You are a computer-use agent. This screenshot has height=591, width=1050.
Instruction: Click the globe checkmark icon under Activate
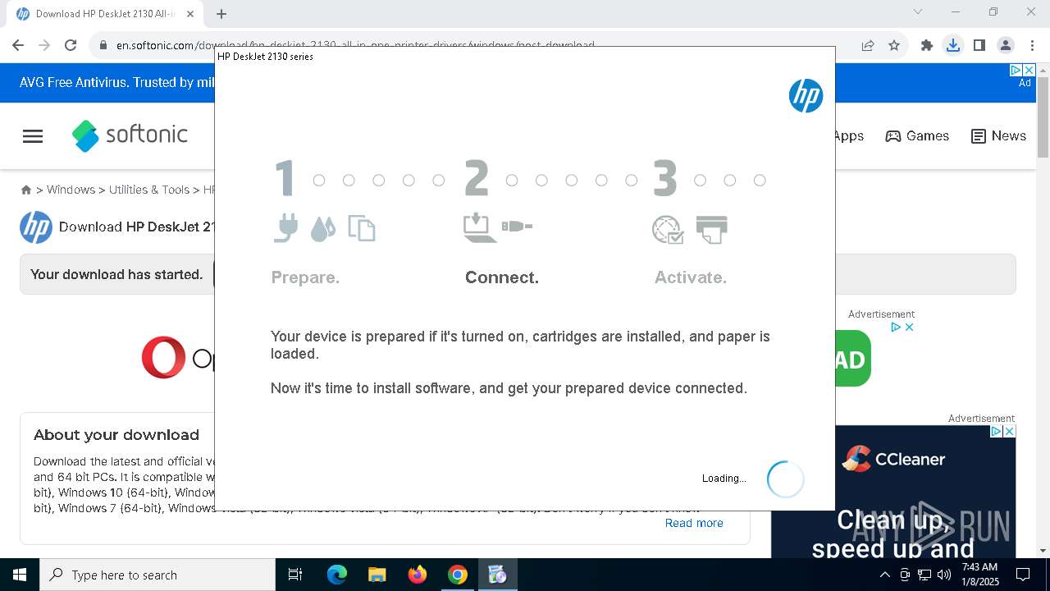pyautogui.click(x=668, y=230)
